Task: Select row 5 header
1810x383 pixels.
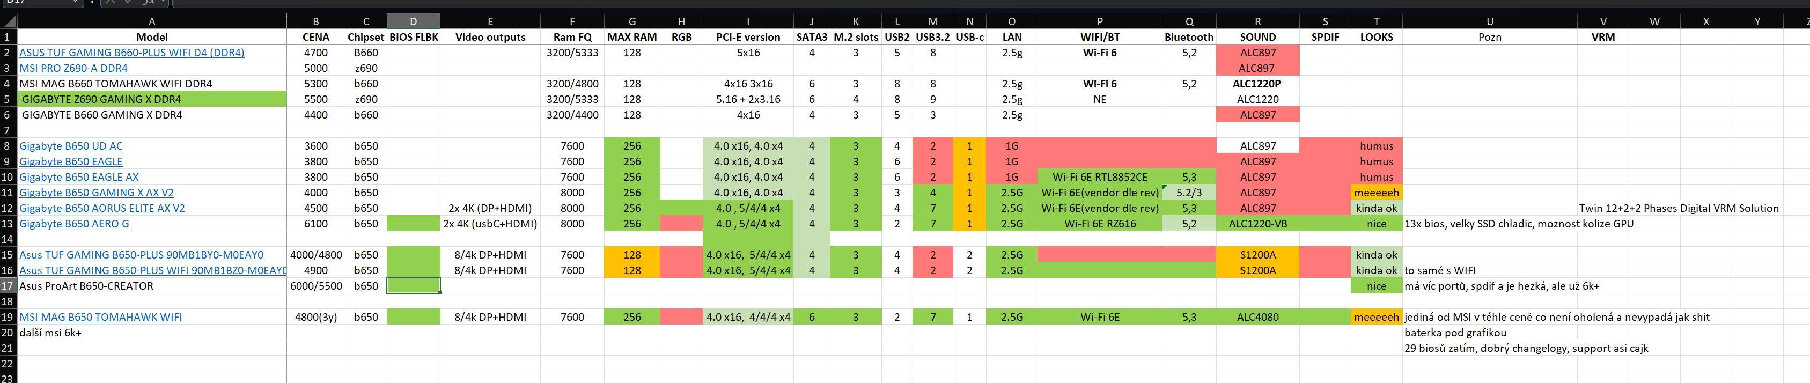Action: tap(8, 99)
